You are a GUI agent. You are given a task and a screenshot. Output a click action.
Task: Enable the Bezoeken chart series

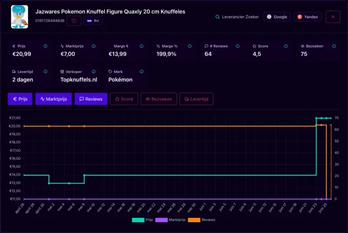coord(159,99)
